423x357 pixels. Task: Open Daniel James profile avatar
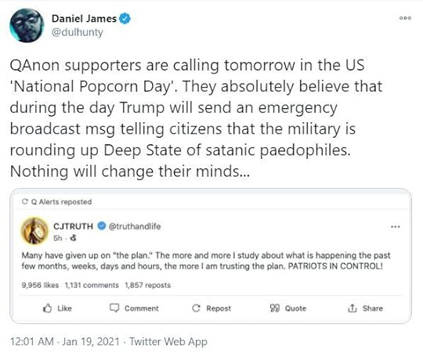click(27, 25)
